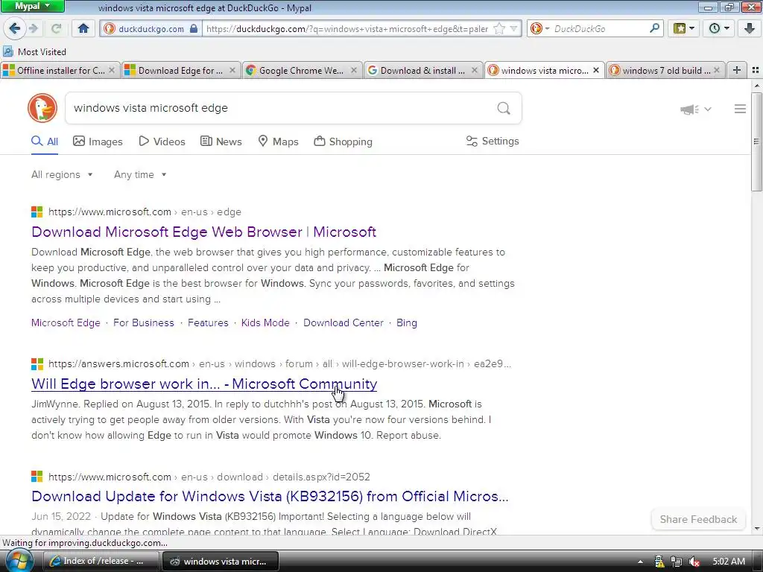The height and width of the screenshot is (572, 763).
Task: Open the Download Center sitelink
Action: 343,323
